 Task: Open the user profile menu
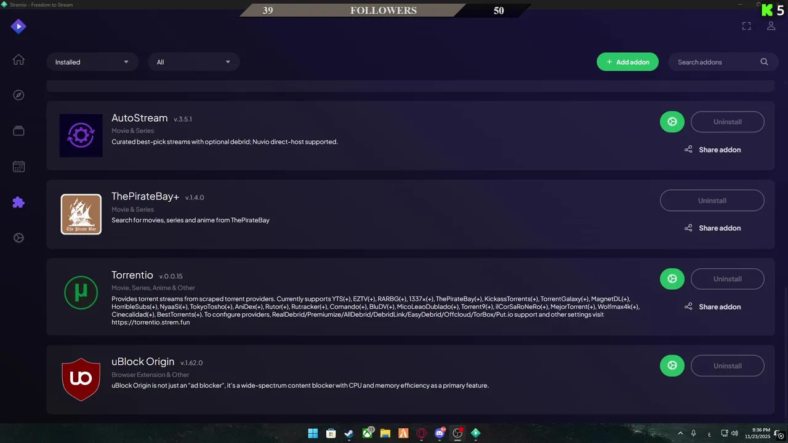click(771, 26)
